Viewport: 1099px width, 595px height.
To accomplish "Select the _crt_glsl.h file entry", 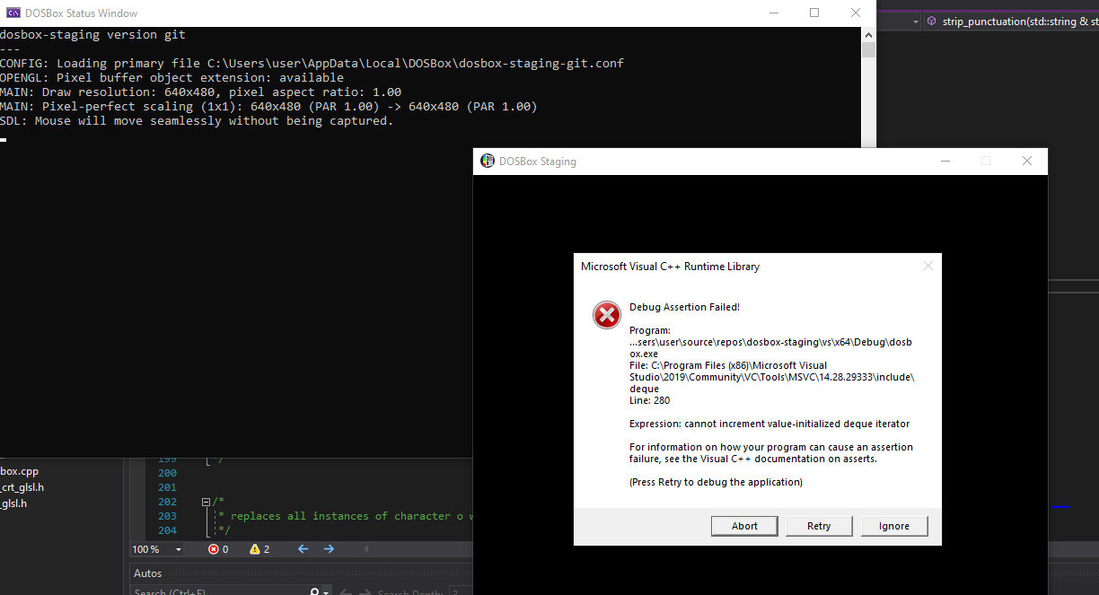I will (22, 487).
